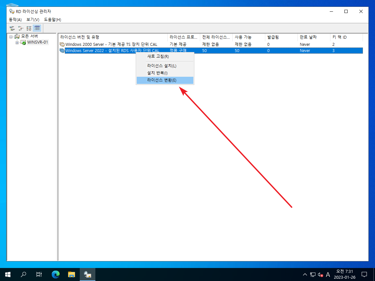
Task: Switch to large icons view in toolbar
Action: point(12,28)
